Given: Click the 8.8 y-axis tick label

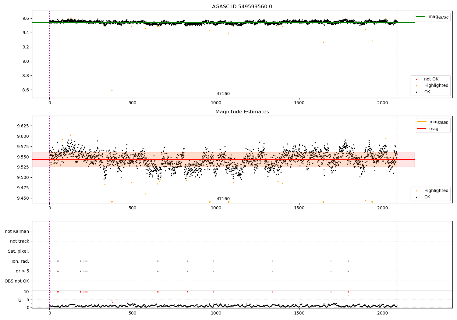Looking at the screenshot, I should pos(26,76).
